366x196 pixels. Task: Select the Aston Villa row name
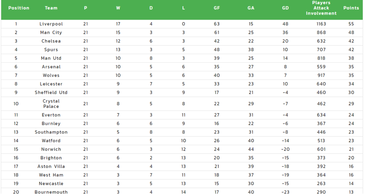click(51, 166)
